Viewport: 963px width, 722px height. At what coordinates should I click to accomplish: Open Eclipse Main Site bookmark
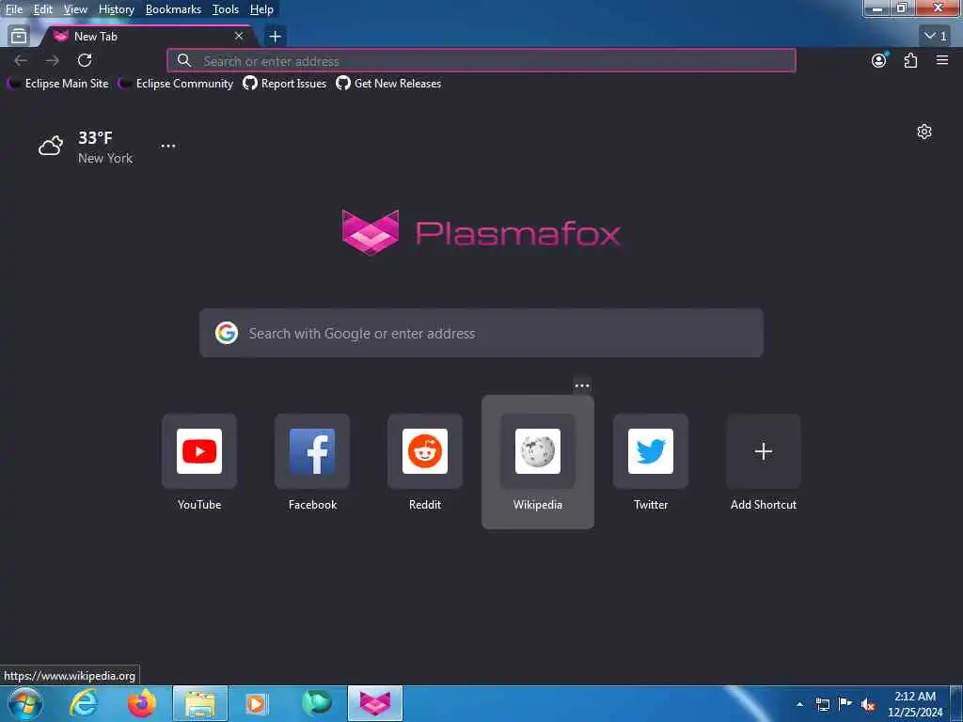[57, 84]
